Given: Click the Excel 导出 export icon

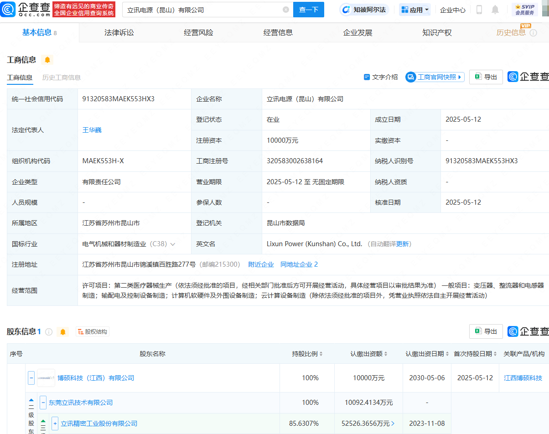Looking at the screenshot, I should tap(478, 77).
